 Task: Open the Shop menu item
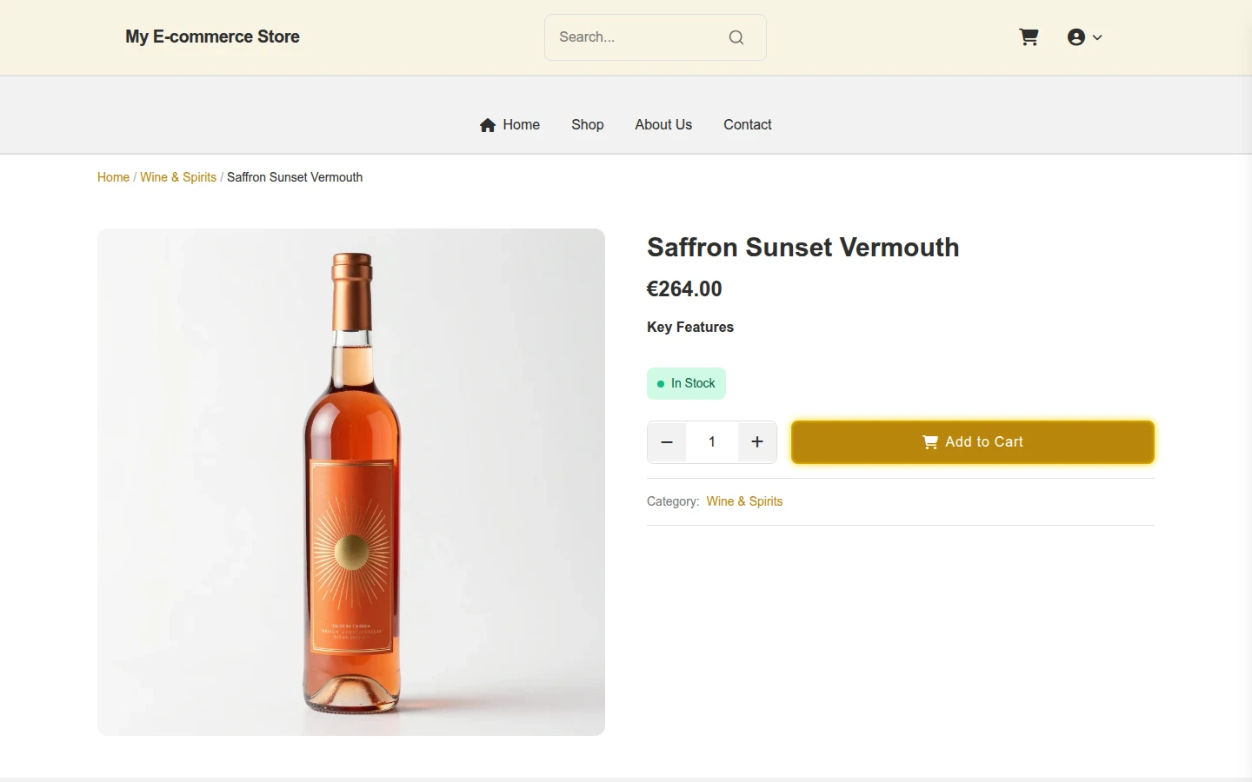(x=588, y=125)
